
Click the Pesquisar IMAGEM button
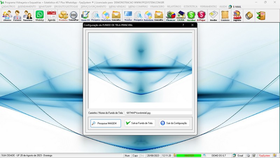(x=105, y=123)
